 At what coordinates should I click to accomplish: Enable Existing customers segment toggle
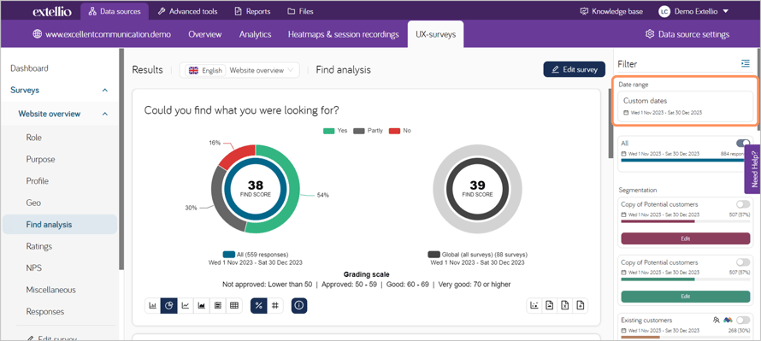click(x=743, y=320)
